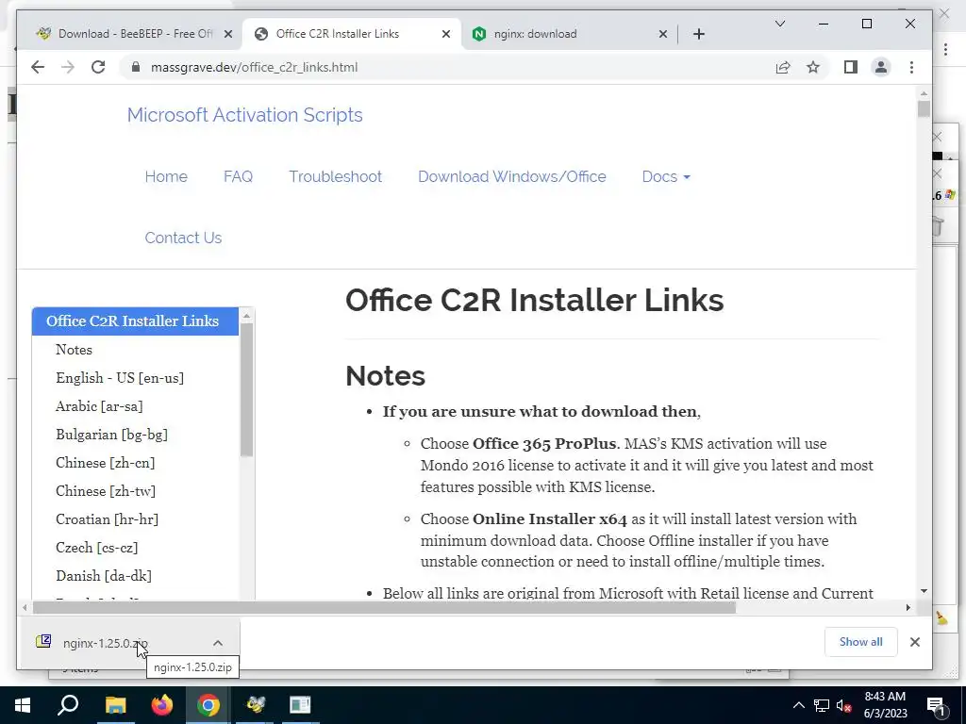Open the Contact Us nav link
Image resolution: width=966 pixels, height=724 pixels.
(x=183, y=238)
